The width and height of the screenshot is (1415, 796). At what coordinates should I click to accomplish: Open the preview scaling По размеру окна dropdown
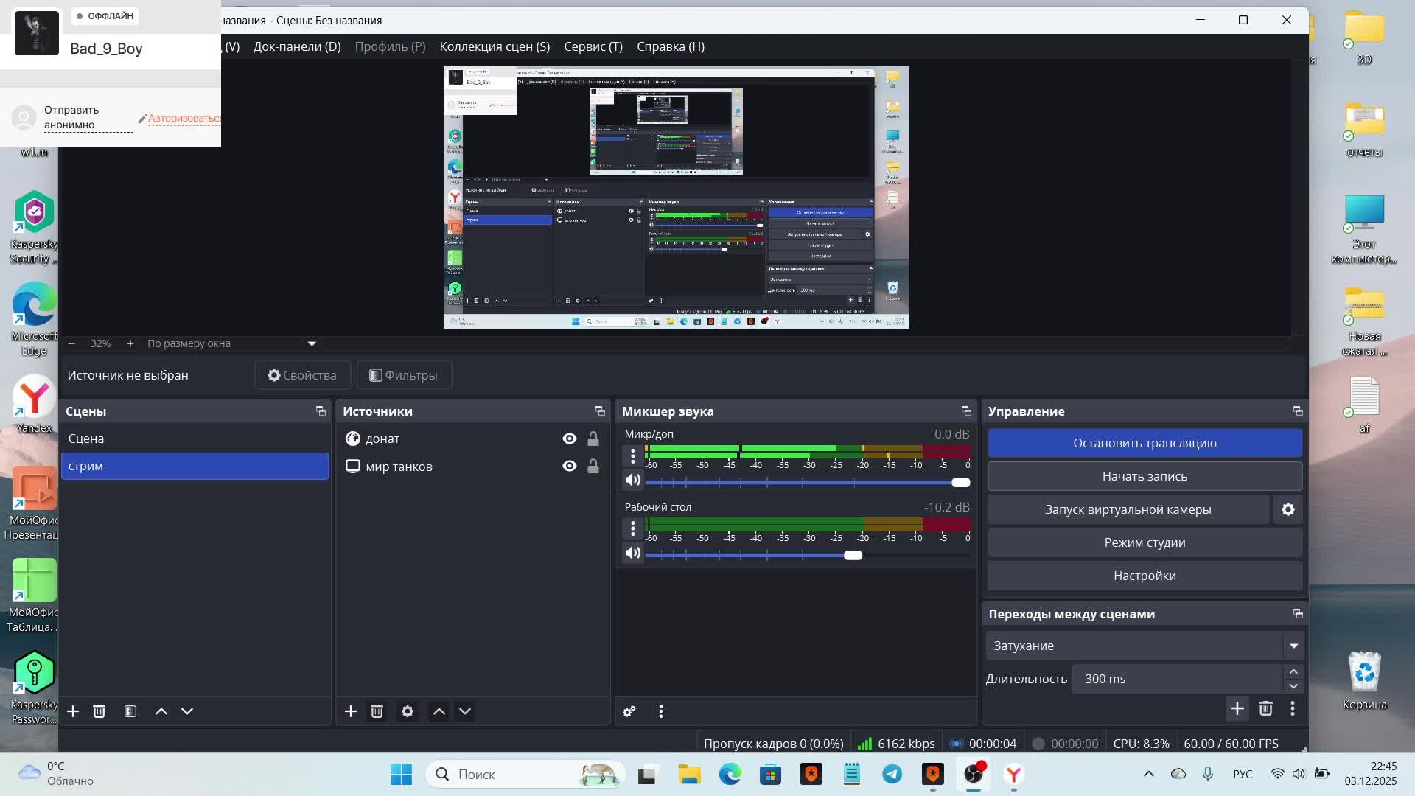click(x=312, y=343)
